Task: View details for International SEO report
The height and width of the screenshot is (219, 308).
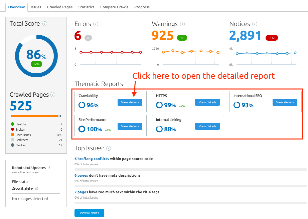Action: click(285, 102)
